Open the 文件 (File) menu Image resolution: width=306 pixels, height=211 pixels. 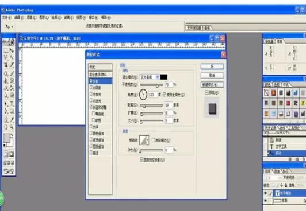(x=7, y=18)
